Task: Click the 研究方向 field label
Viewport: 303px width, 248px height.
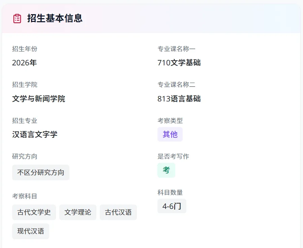Action: point(25,156)
